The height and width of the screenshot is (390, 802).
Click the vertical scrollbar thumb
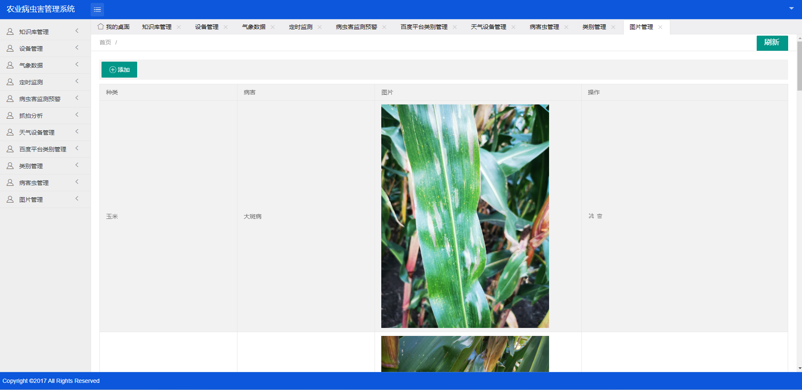799,66
